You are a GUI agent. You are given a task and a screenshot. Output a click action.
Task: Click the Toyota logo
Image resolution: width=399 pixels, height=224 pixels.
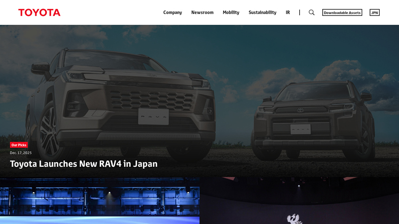[39, 12]
